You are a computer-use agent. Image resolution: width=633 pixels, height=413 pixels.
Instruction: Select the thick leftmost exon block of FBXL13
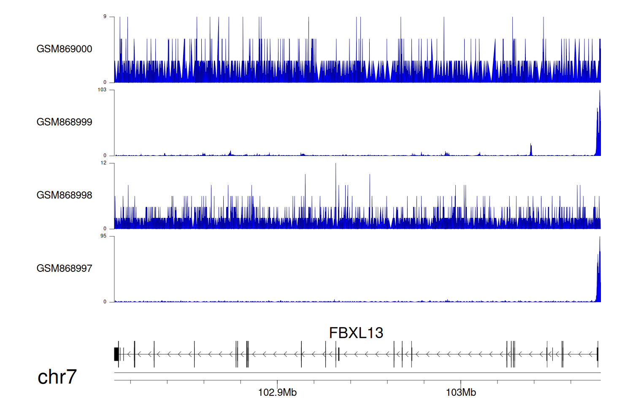(116, 354)
